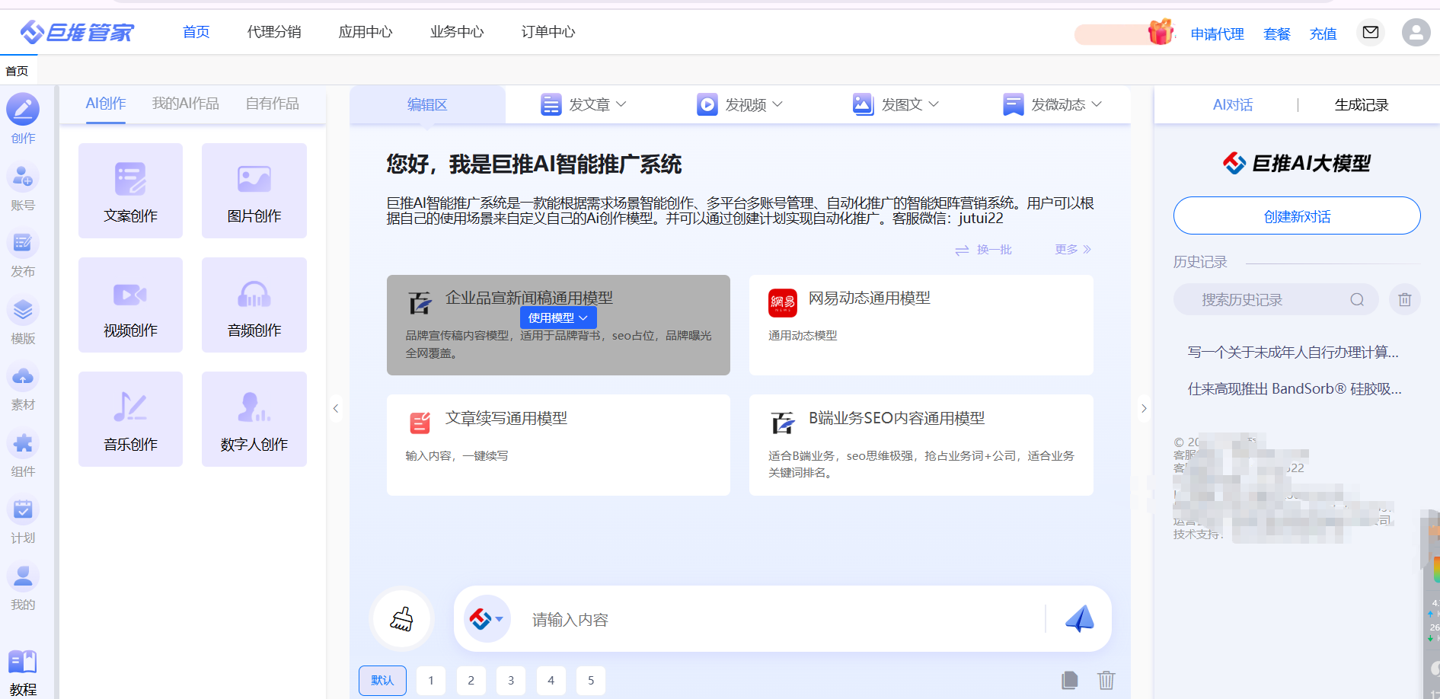The height and width of the screenshot is (699, 1440).
Task: Open history item 写一个关于未成年人自行办理计算
Action: (1293, 352)
